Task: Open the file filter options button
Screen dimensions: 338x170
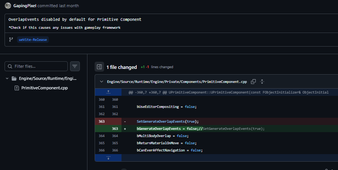Action: pos(75,66)
